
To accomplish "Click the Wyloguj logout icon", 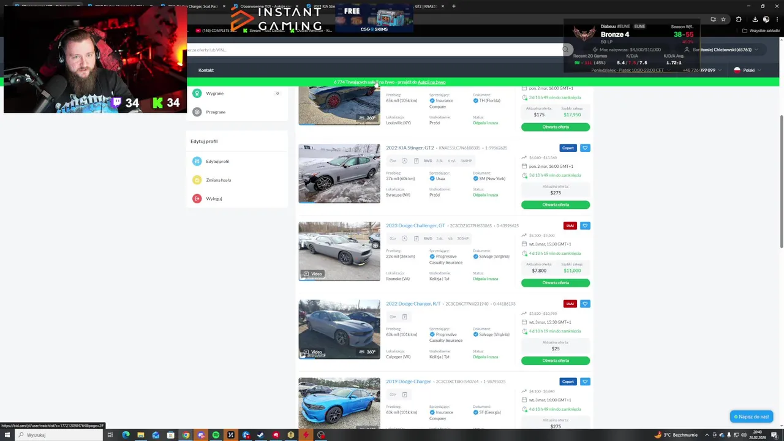I will (197, 198).
